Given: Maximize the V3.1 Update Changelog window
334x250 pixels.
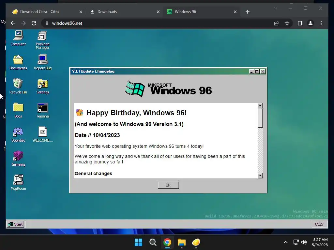Looking at the screenshot, I should (x=257, y=71).
